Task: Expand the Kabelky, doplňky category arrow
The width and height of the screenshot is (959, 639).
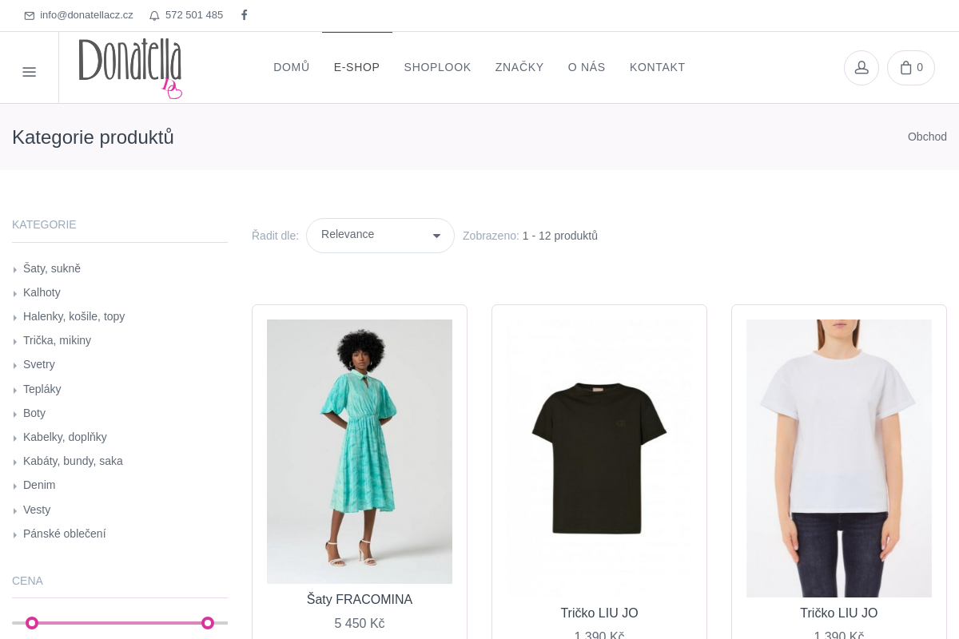Action: pyautogui.click(x=15, y=439)
